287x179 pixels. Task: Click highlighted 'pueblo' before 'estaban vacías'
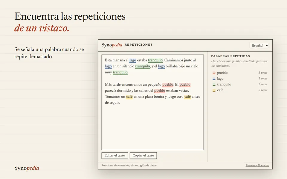click(160, 91)
